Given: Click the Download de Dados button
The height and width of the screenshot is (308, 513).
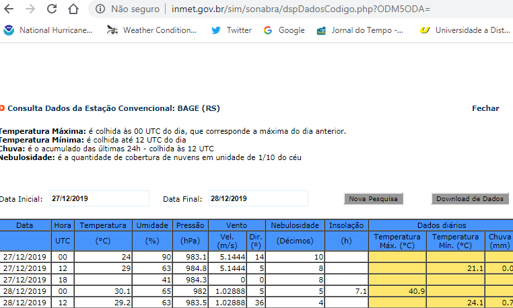Looking at the screenshot, I should (x=470, y=199).
